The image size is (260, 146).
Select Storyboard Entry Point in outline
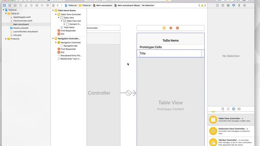point(71,56)
